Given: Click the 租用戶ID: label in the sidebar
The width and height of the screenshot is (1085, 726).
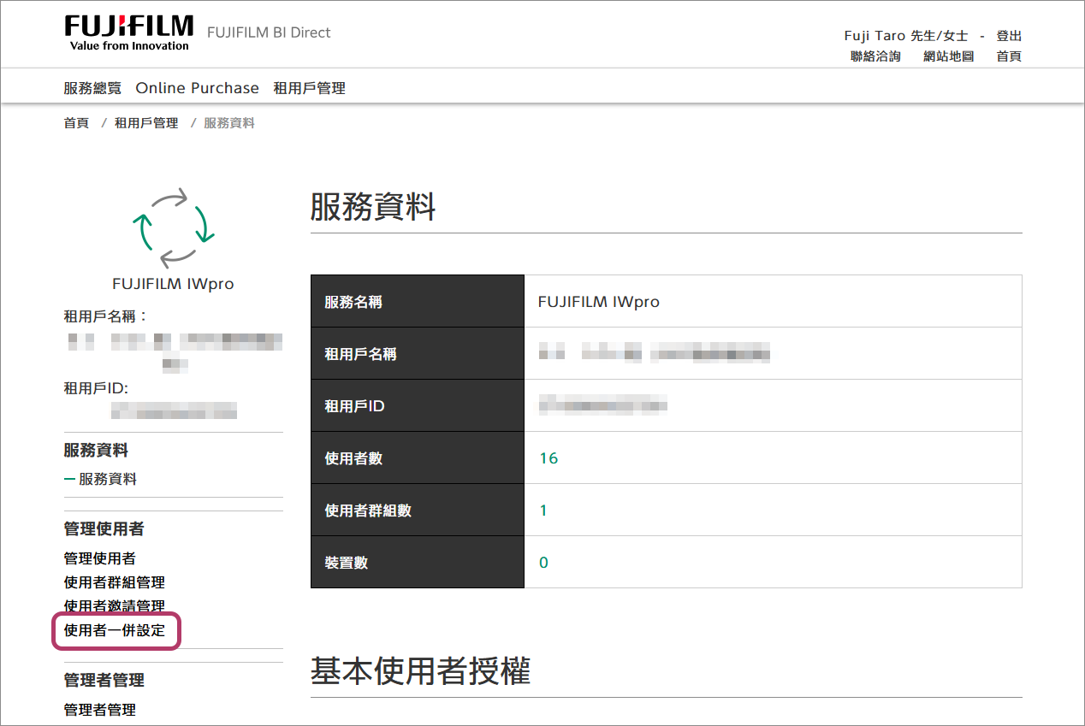Looking at the screenshot, I should pyautogui.click(x=96, y=388).
